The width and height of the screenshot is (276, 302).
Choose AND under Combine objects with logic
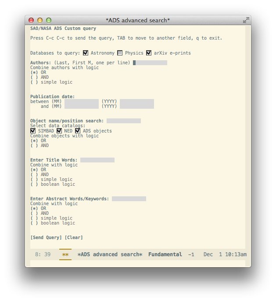34,145
